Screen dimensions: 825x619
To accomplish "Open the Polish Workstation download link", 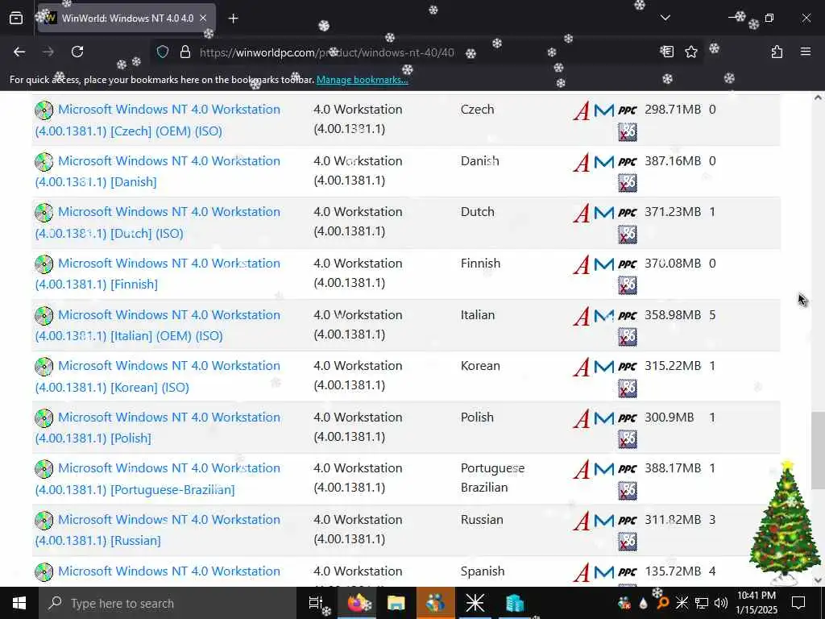I will (x=157, y=427).
